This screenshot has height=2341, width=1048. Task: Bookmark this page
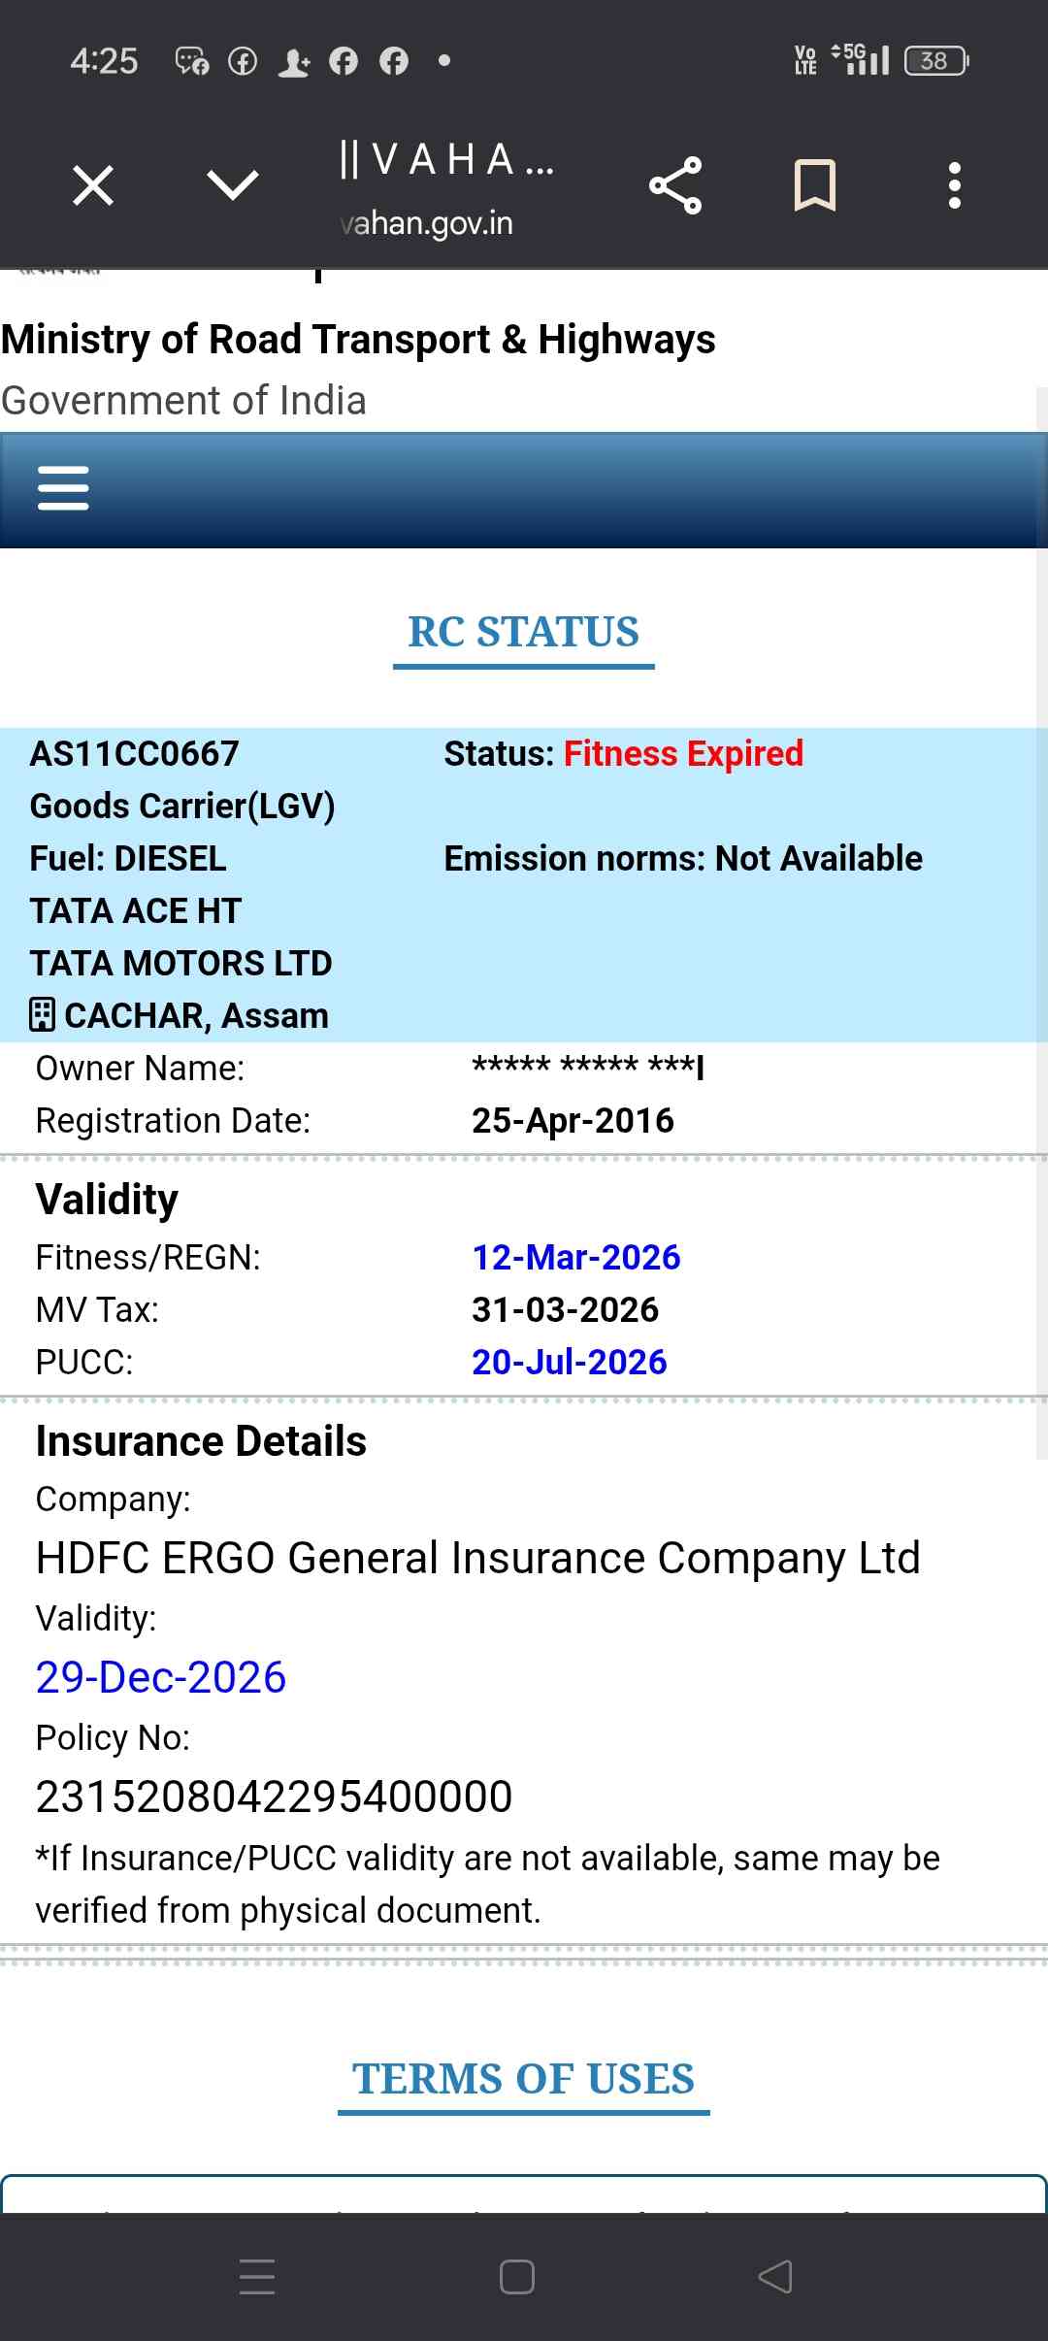tap(814, 185)
